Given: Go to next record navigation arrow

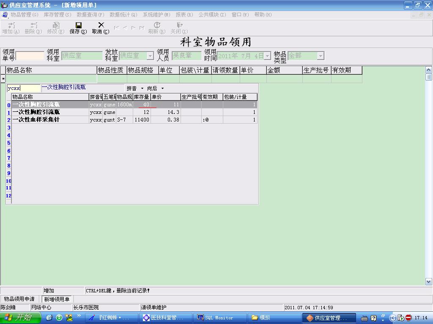Looking at the screenshot, I should click(133, 27).
